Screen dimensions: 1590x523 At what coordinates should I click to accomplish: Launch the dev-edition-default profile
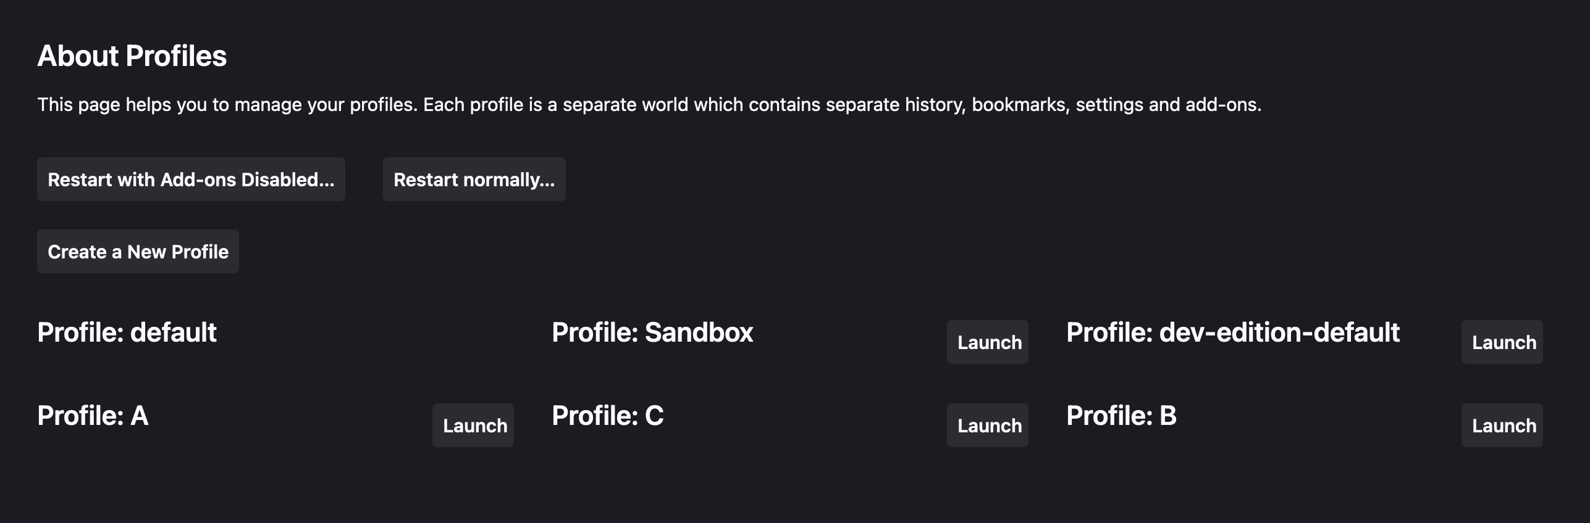1502,342
